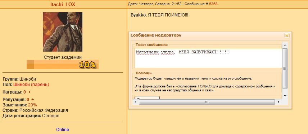This screenshot has height=134, width=308.
Task: Click the Itachi_LOX avatar image
Action: (63, 32)
